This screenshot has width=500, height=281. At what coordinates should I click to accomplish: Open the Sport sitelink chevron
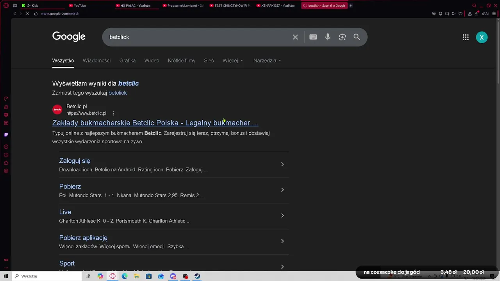(x=282, y=267)
